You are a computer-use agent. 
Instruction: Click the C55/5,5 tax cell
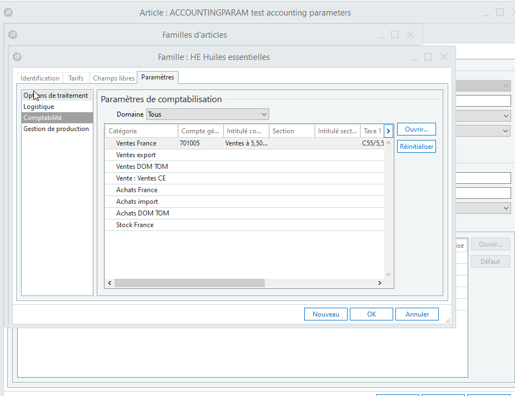[x=373, y=143]
